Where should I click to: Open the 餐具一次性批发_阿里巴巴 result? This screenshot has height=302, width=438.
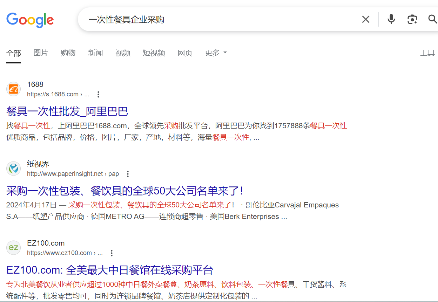coord(67,111)
